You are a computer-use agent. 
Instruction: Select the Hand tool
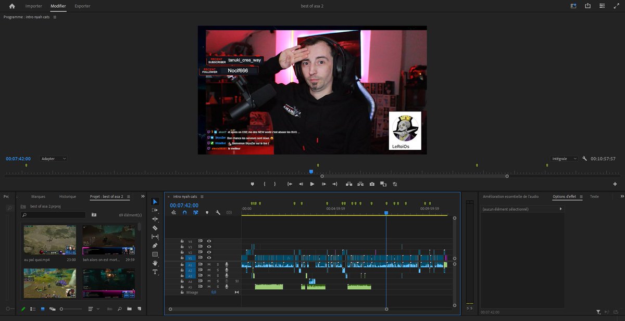coord(155,263)
